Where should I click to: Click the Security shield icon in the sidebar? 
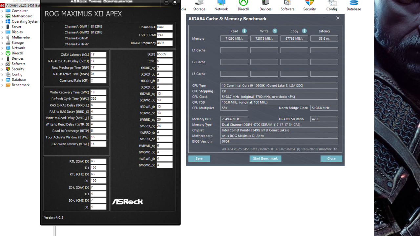coord(8,69)
